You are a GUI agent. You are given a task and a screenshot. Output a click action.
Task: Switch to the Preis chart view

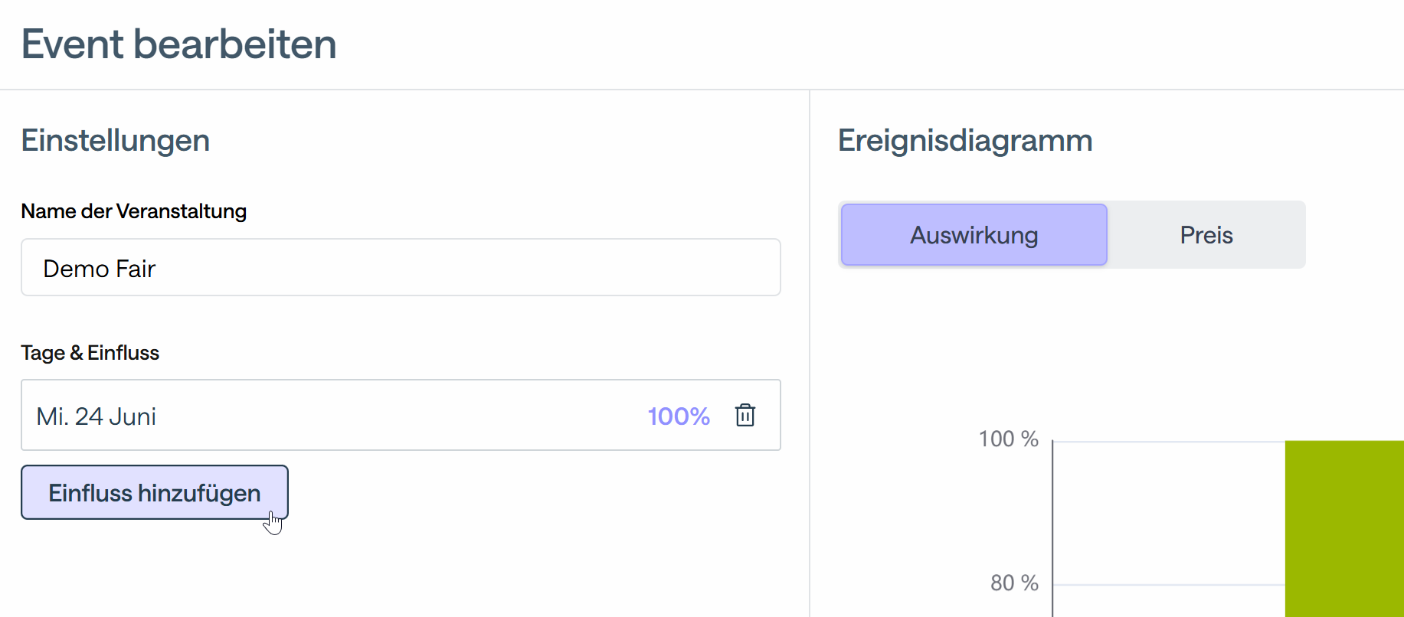(1206, 235)
